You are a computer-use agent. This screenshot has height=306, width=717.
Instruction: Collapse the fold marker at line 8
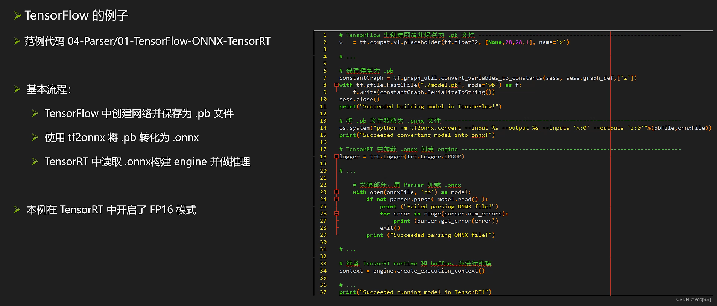pos(336,85)
